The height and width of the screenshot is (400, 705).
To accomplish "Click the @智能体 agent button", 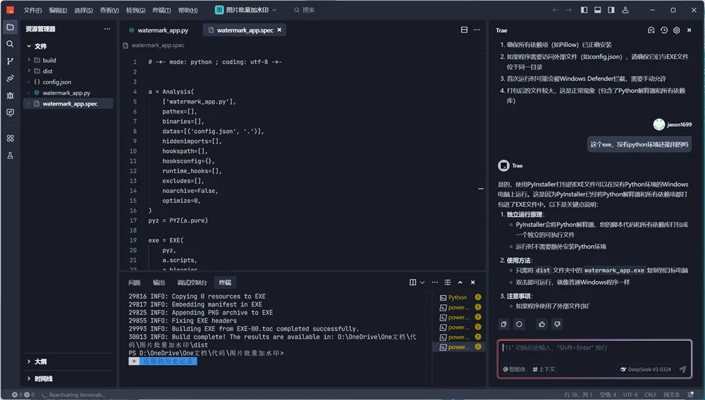I will (x=515, y=369).
